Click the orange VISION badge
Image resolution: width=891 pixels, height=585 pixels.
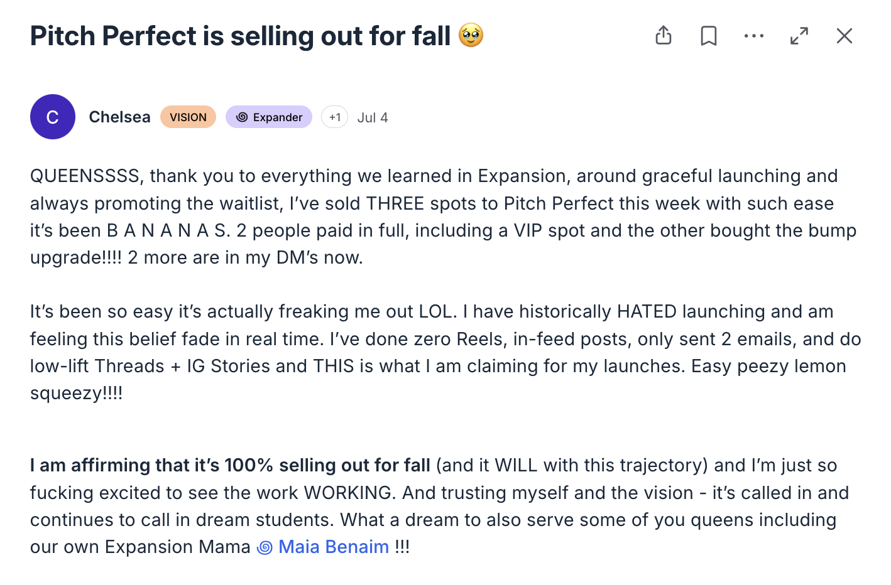click(188, 117)
